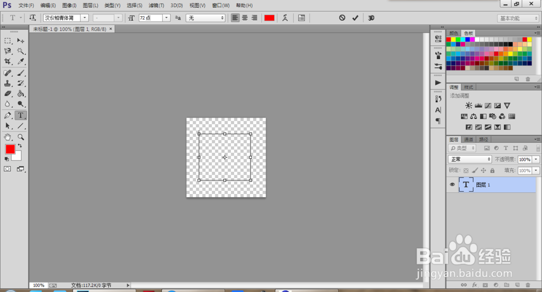Click the 72 点 font size field

pyautogui.click(x=151, y=18)
